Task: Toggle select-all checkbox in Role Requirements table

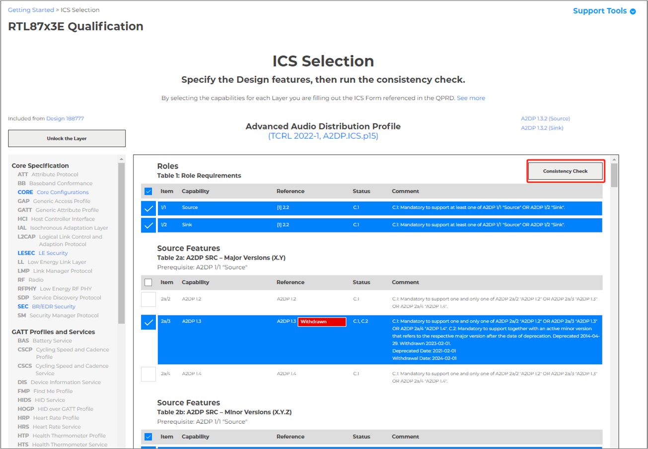Action: 148,191
